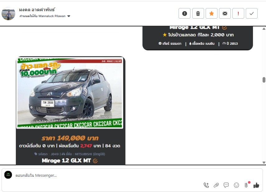
Task: Click the Mirage 1.2 GLX MT title in lower card
Action: click(x=66, y=161)
